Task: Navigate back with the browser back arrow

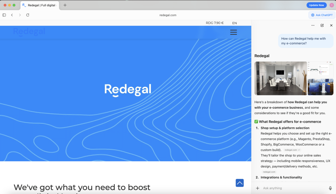Action: click(x=12, y=15)
